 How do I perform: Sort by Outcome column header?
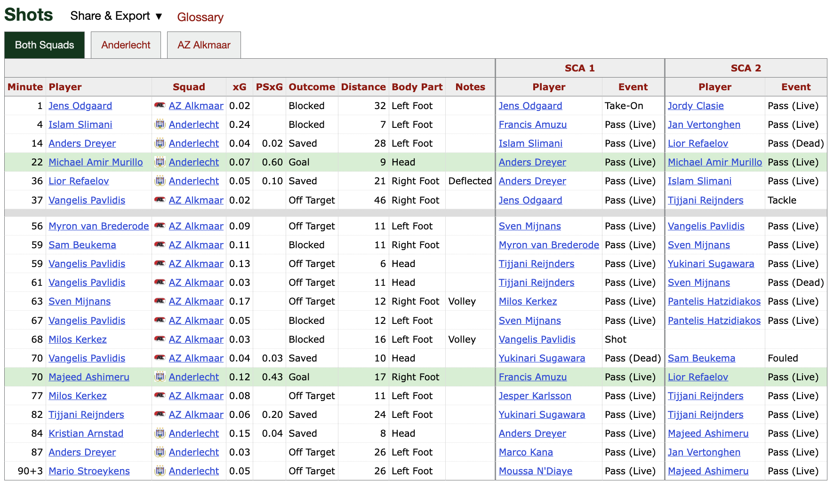(x=312, y=87)
